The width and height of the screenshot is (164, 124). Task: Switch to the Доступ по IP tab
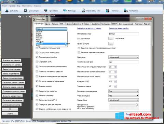point(78,24)
